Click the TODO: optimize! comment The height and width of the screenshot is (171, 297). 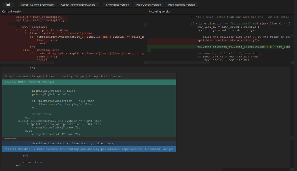click(x=32, y=27)
